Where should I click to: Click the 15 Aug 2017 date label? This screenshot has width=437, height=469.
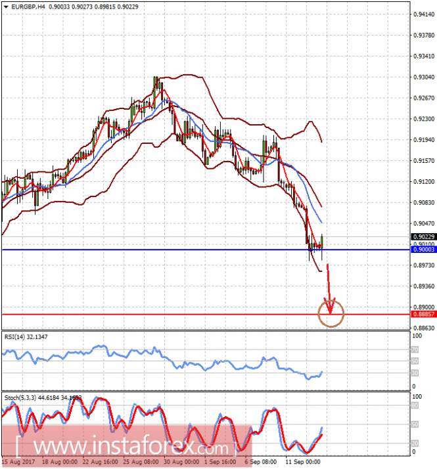tap(18, 462)
